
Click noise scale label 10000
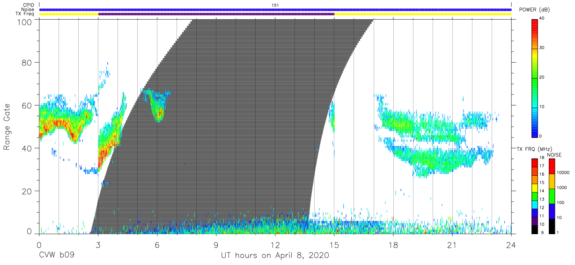[x=563, y=172]
